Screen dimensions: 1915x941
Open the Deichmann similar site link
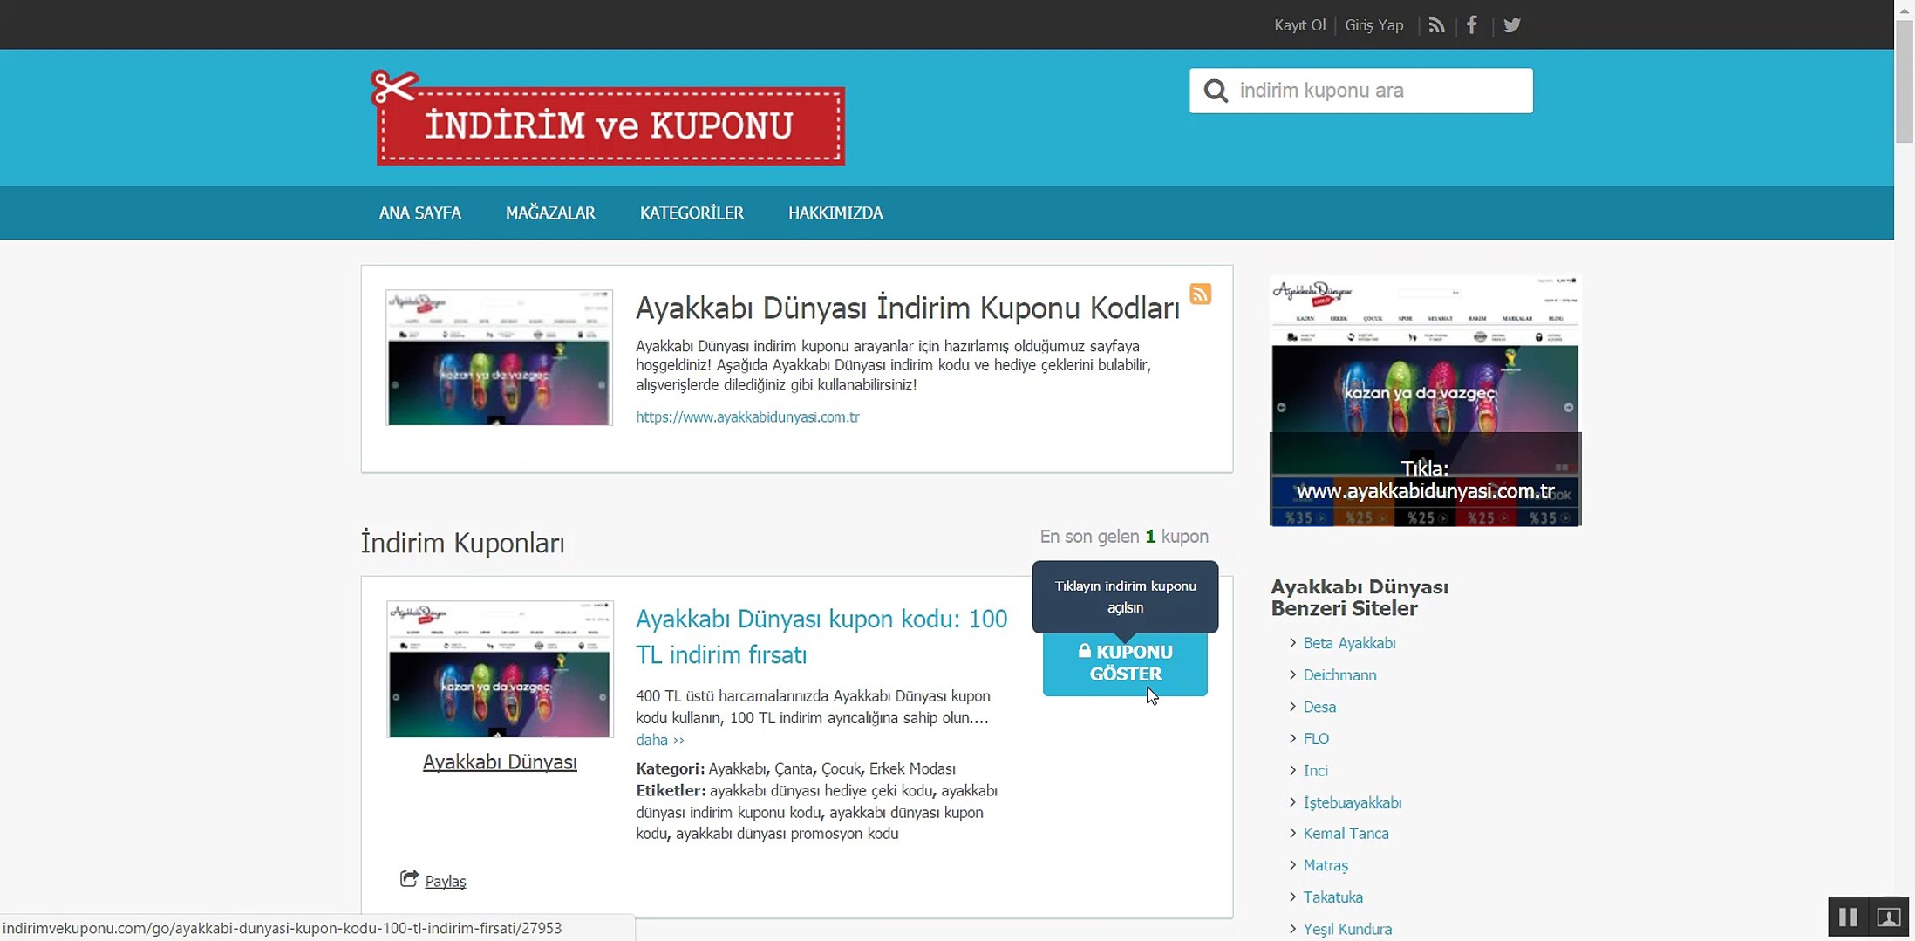point(1339,674)
